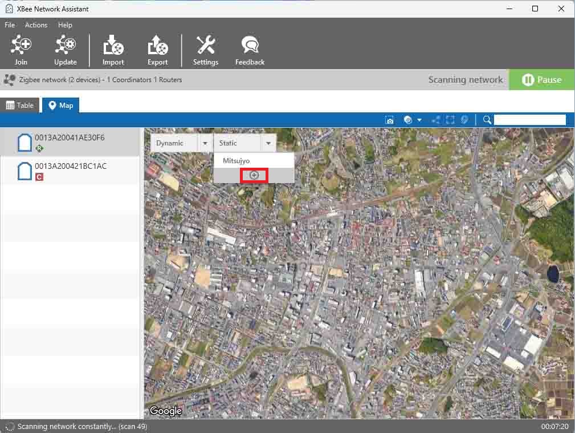Switch to the Table tab
The image size is (575, 433).
(20, 106)
